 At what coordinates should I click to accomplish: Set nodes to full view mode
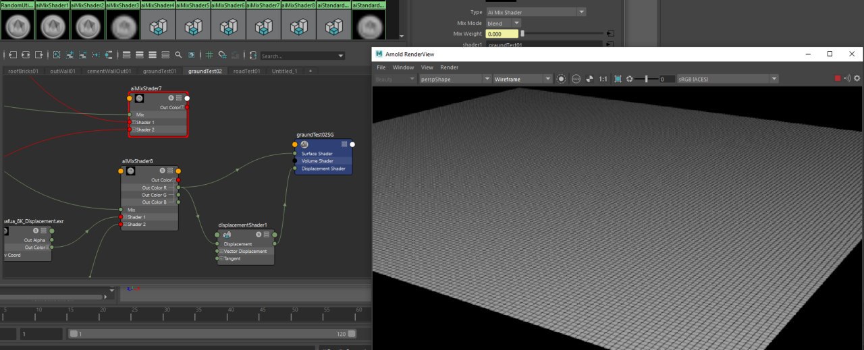click(153, 55)
